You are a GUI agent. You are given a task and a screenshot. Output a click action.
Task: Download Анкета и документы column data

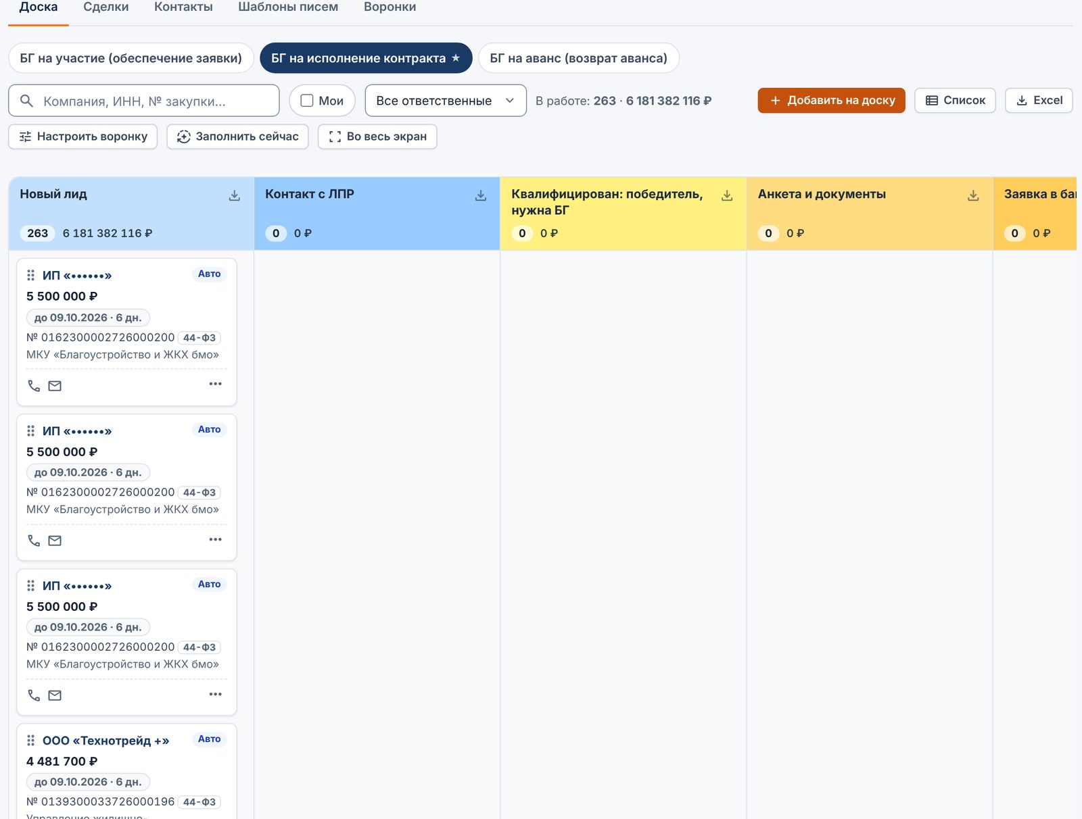click(x=973, y=195)
